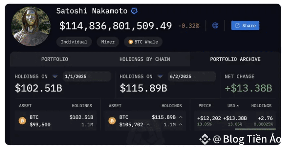285x150 pixels.
Task: Open the globe website icon
Action: coord(215,25)
